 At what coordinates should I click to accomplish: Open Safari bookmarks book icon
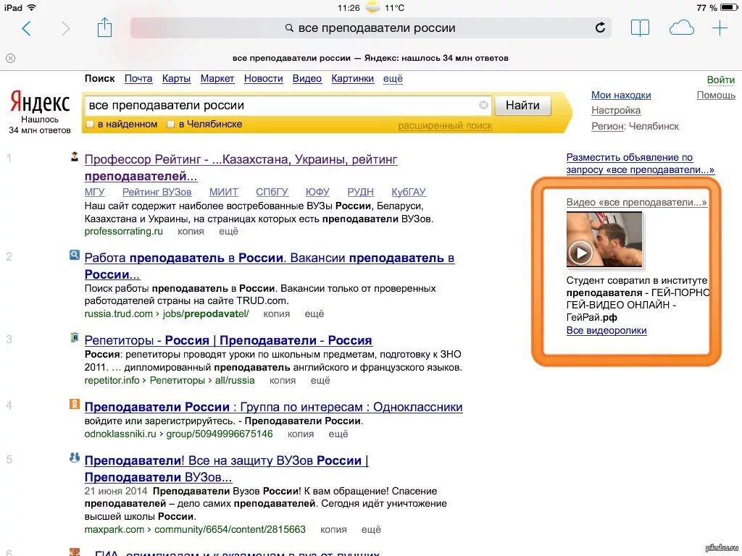(640, 28)
